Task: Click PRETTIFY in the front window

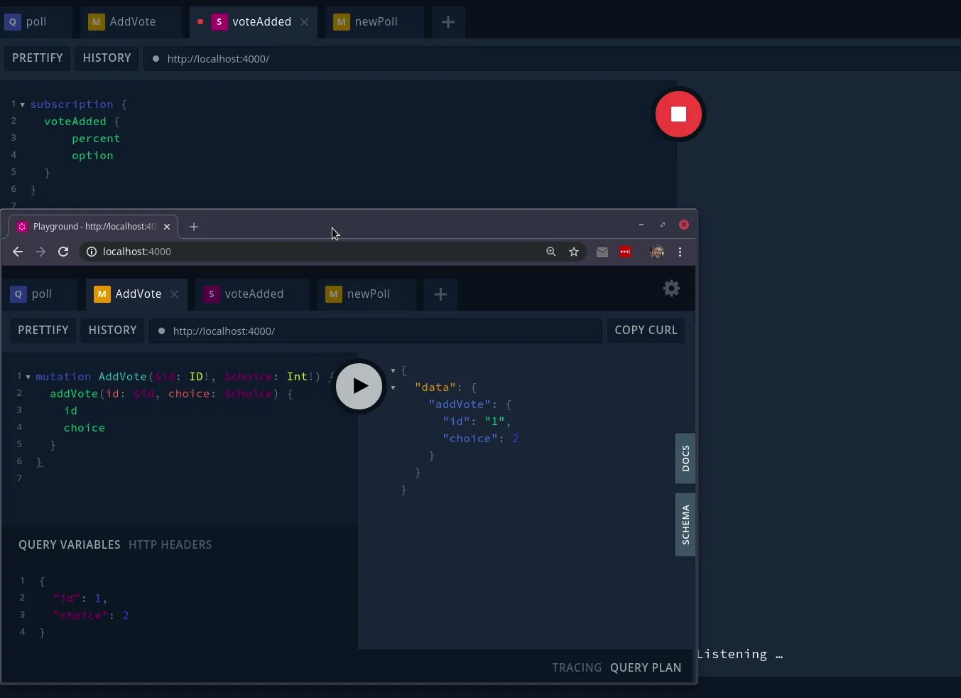Action: (x=43, y=331)
